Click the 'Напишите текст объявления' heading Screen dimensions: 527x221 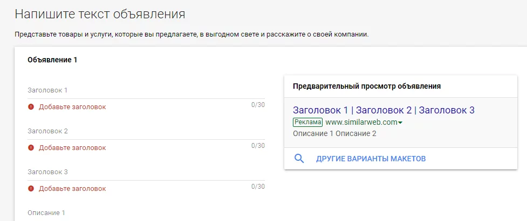point(100,15)
